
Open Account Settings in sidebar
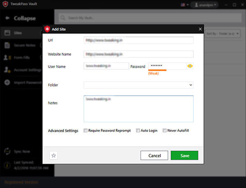(x=21, y=70)
